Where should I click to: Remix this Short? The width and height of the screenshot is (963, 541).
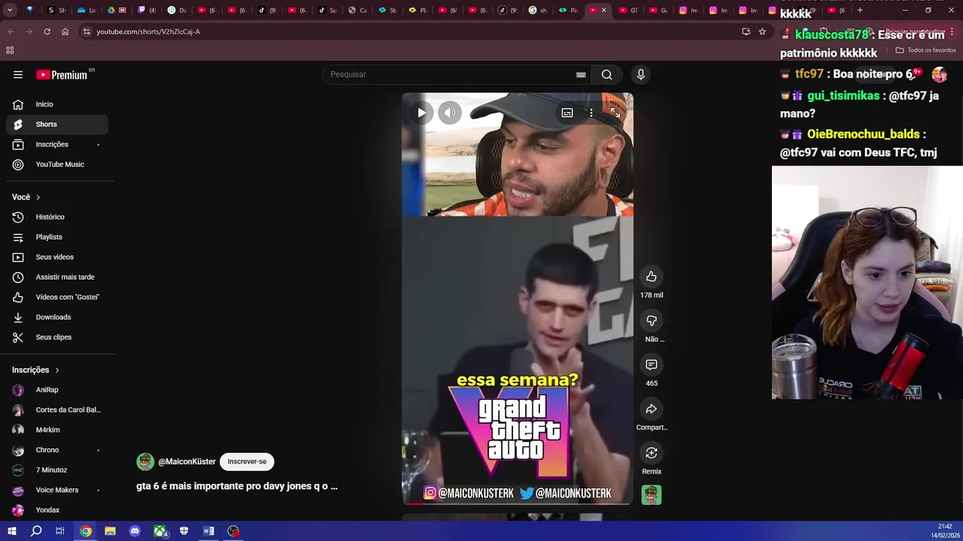[652, 453]
